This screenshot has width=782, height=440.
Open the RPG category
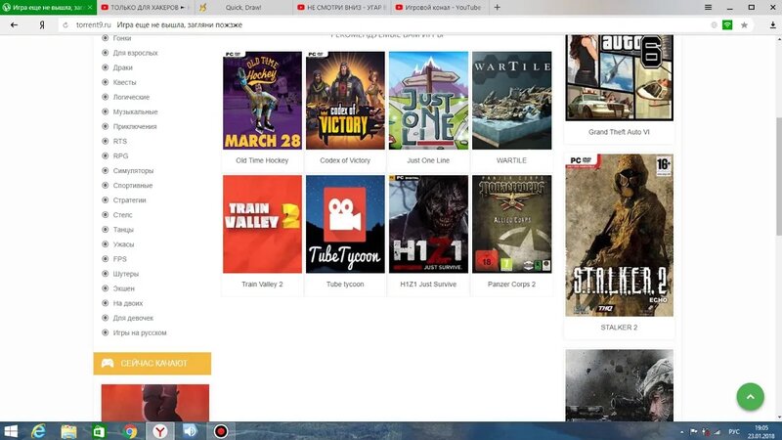click(120, 155)
